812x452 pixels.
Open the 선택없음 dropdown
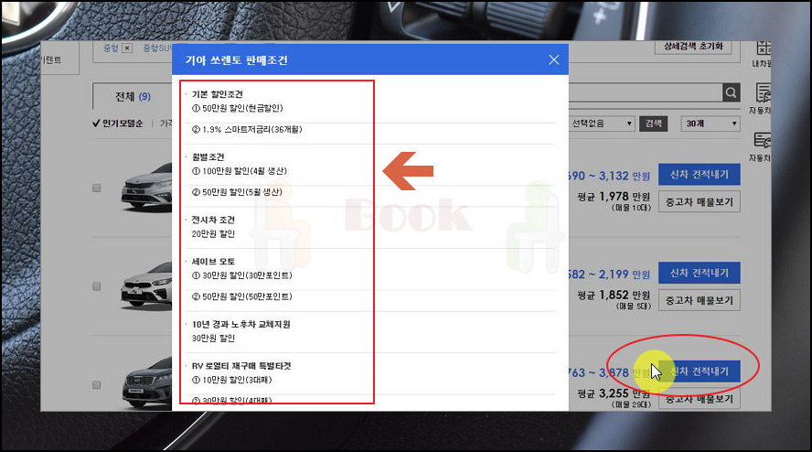[602, 124]
